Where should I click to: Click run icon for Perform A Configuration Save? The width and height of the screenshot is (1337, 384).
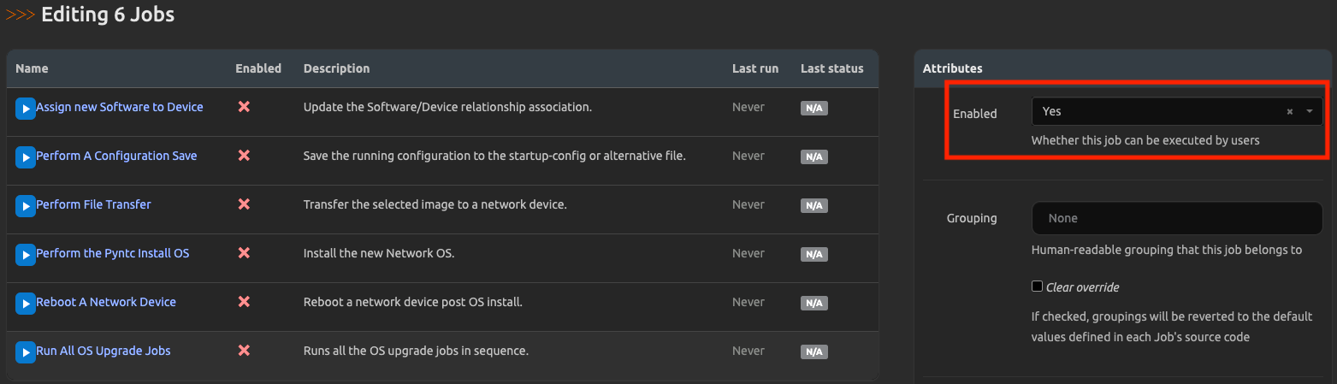point(25,157)
